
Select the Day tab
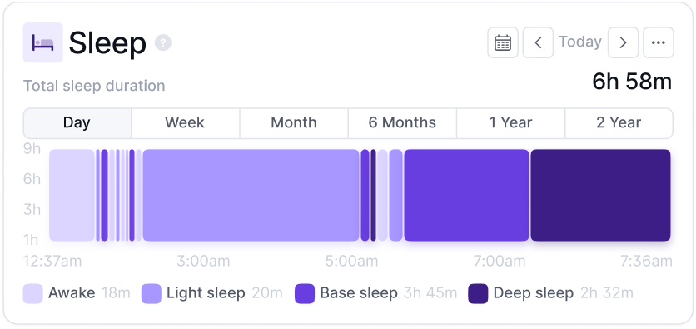click(77, 123)
